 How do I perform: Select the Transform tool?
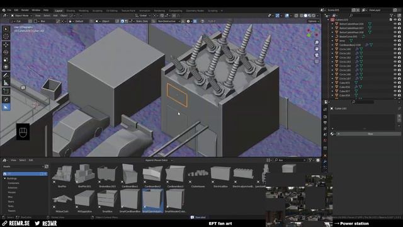[6, 67]
